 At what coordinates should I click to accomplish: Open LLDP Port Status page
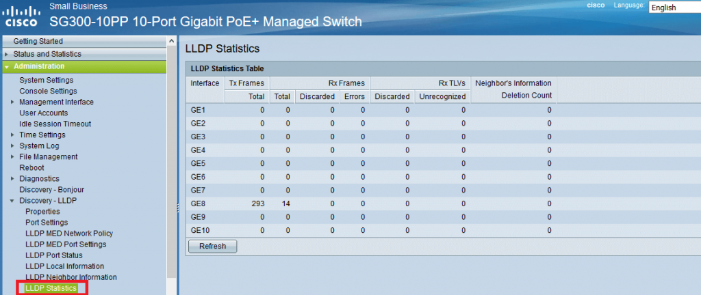click(53, 255)
